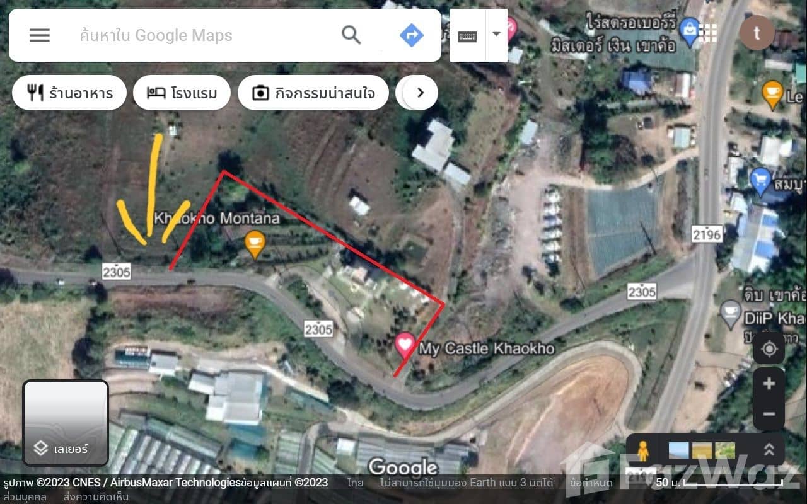Switch map type via Layers thumbnail

pyautogui.click(x=66, y=422)
